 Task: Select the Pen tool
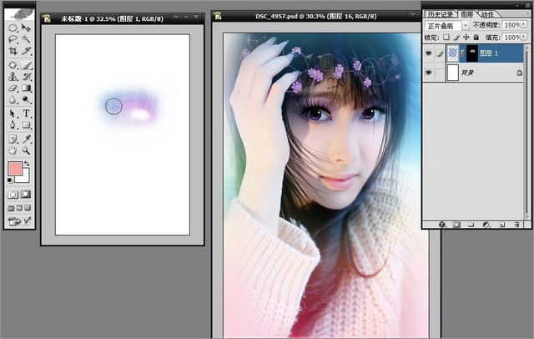[x=13, y=125]
